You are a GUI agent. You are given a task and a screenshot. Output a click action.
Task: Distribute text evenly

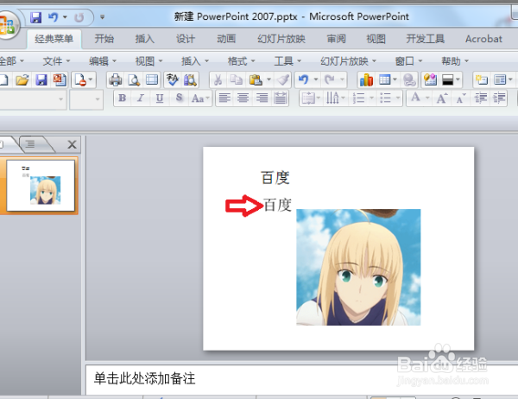tap(281, 98)
